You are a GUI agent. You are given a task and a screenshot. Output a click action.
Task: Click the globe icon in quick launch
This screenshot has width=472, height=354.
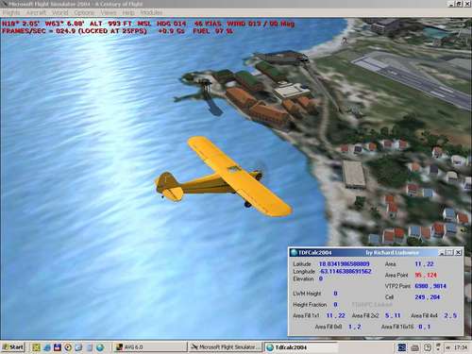click(100, 347)
